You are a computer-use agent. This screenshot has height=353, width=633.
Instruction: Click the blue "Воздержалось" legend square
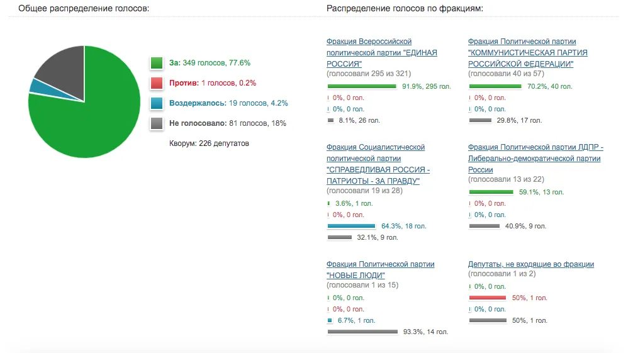pos(157,103)
